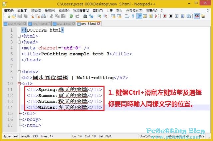Image resolution: width=213 pixels, height=141 pixels.
Task: Click the New file toolbar icon
Action: tap(7, 16)
